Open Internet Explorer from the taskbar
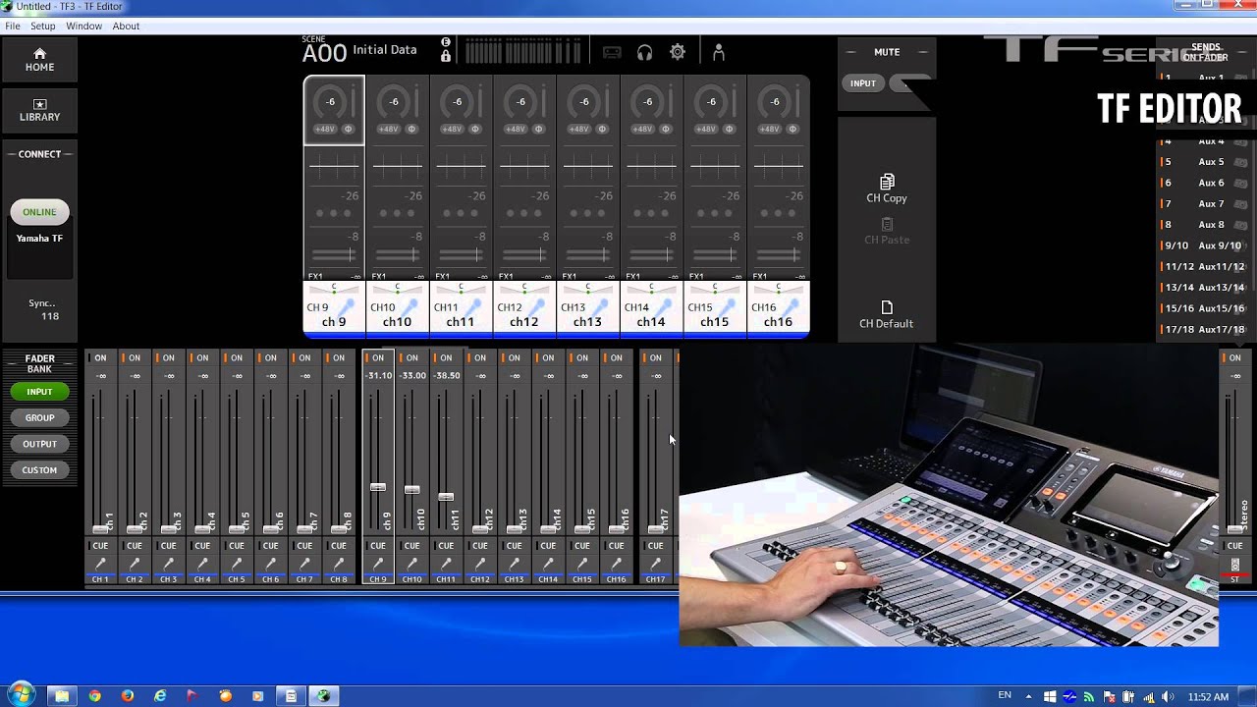 click(x=160, y=696)
